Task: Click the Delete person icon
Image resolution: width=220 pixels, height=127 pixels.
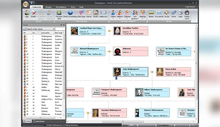Action: pos(33,13)
